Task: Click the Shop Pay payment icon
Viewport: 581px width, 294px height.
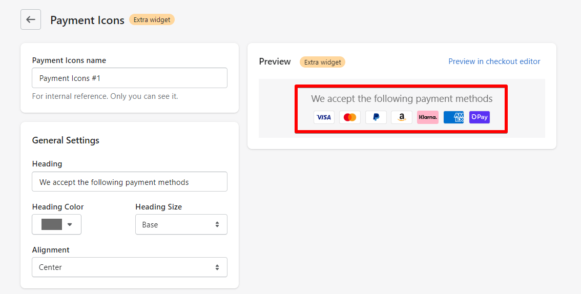Action: pos(480,117)
